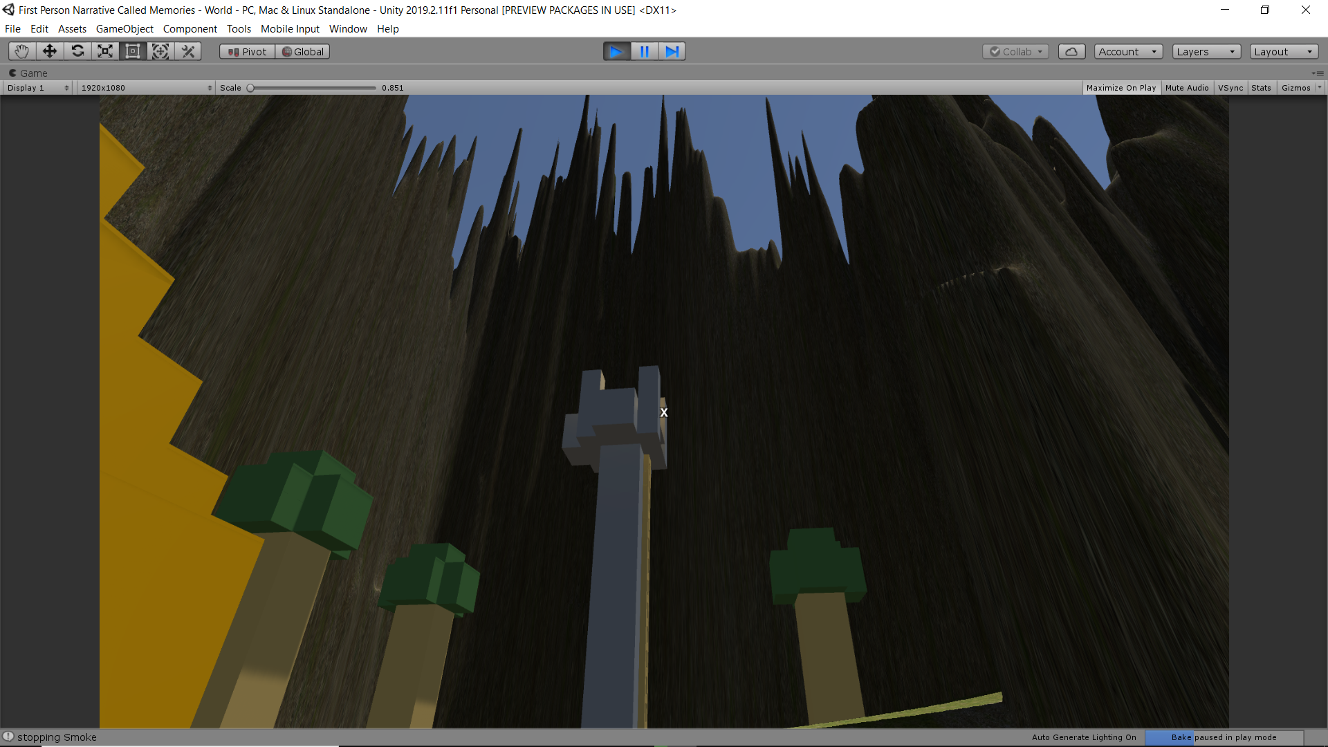
Task: Select the Scale tool
Action: point(105,51)
